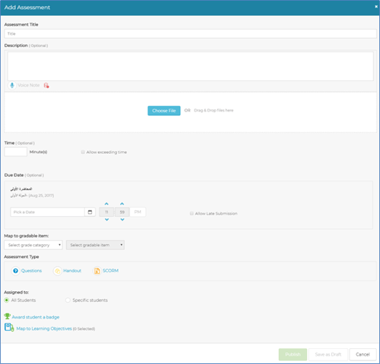Open the calendar icon in Due Date
380x364 pixels.
click(90, 212)
